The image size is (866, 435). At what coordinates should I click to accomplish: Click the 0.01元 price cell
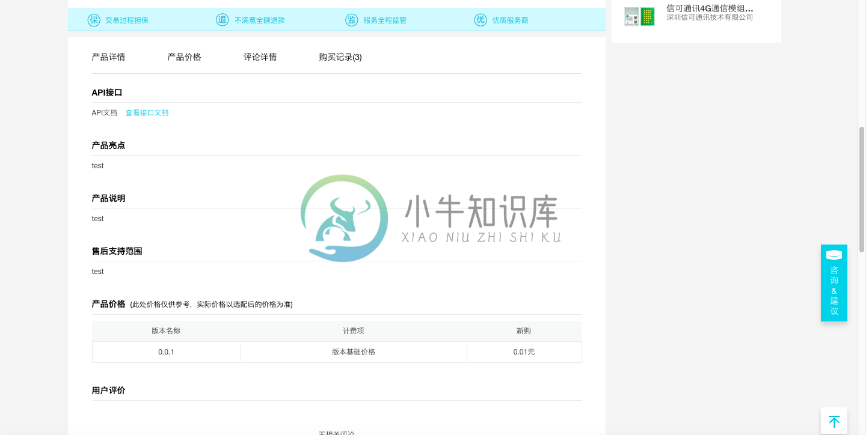click(x=524, y=352)
